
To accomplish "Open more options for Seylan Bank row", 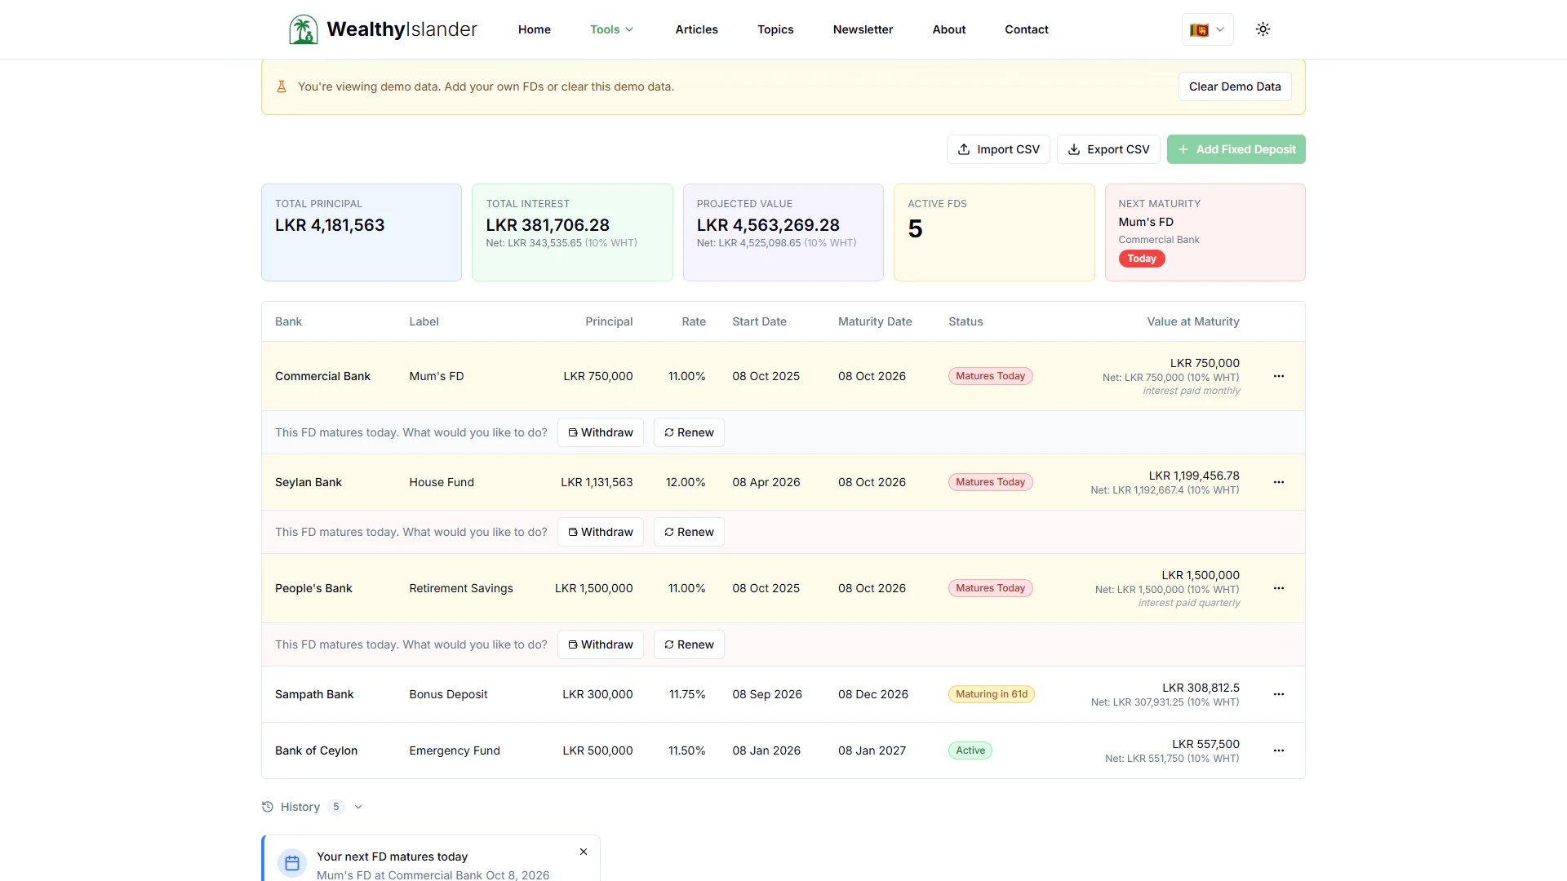I will click(1279, 482).
